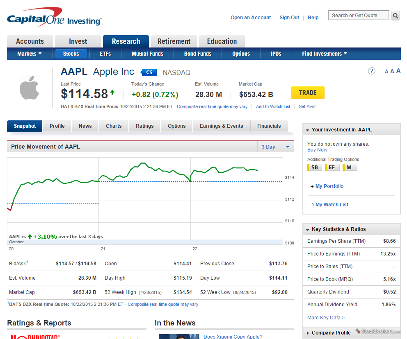This screenshot has width=407, height=339.
Task: Select the smallest text size A
Action: tap(386, 72)
